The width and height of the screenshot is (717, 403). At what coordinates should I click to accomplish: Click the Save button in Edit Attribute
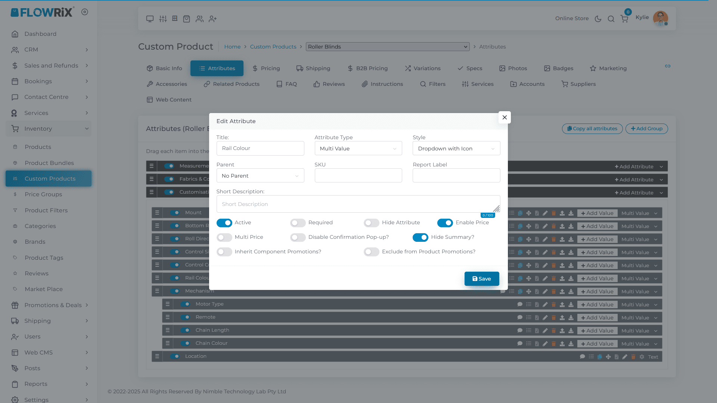tap(482, 279)
